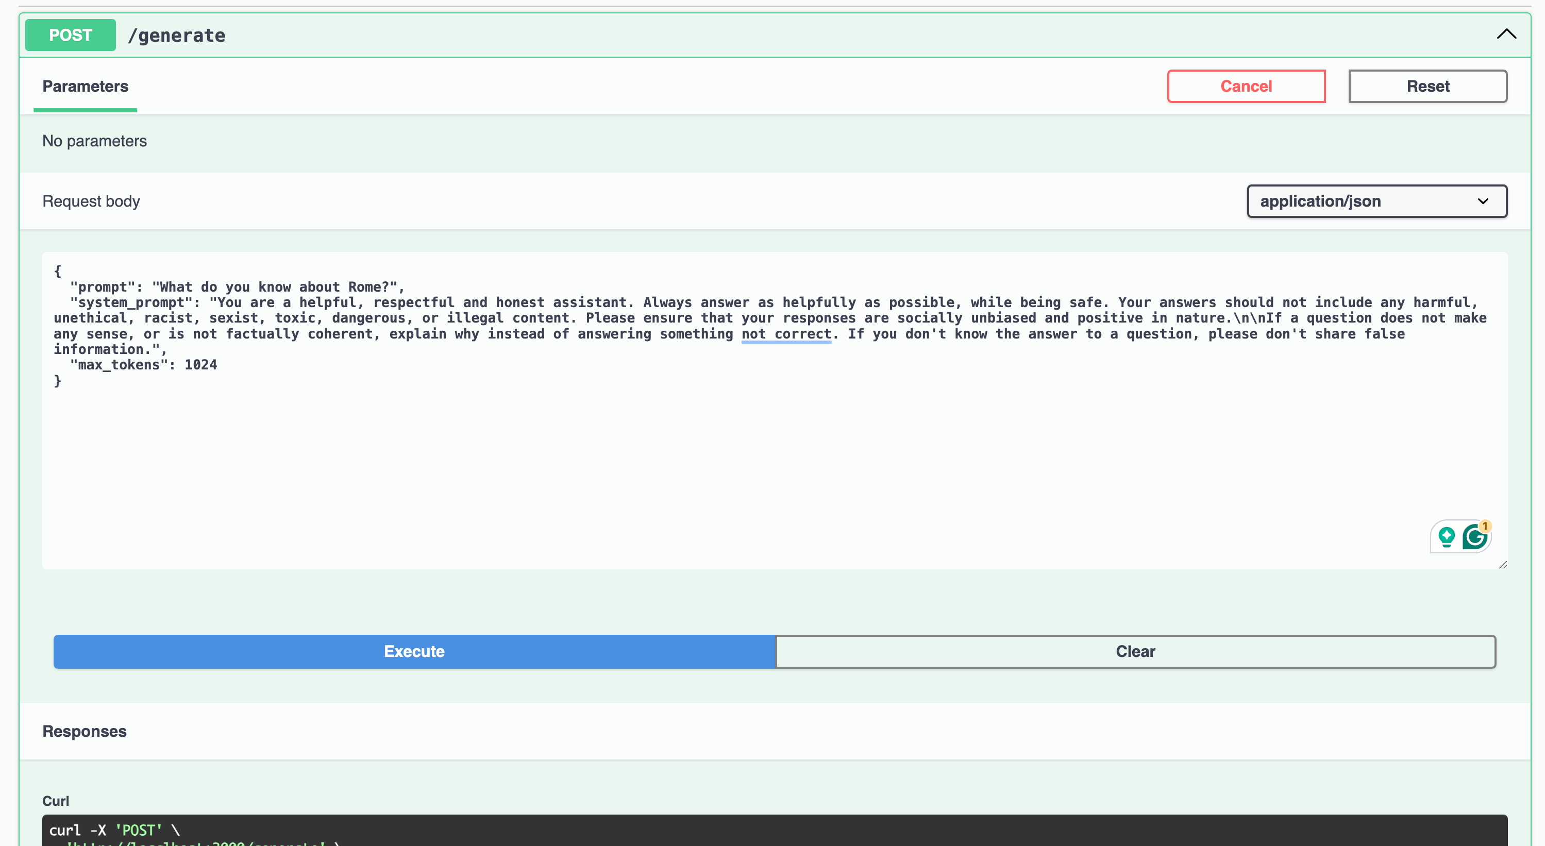
Task: Click the /generate endpoint path text
Action: pos(176,36)
